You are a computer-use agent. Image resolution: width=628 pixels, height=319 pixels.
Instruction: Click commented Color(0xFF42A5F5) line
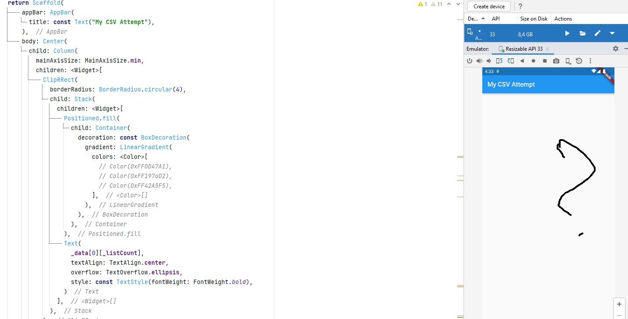click(x=136, y=186)
